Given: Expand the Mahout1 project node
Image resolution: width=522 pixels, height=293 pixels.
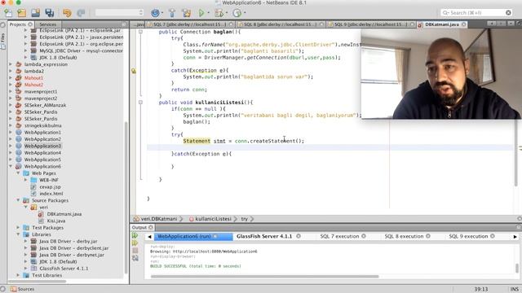Looking at the screenshot, I should tap(11, 78).
